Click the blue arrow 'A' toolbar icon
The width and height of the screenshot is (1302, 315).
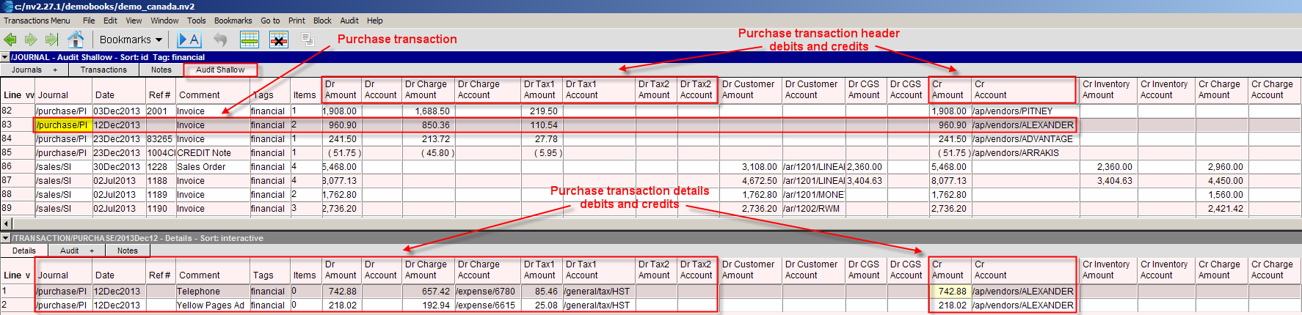189,40
